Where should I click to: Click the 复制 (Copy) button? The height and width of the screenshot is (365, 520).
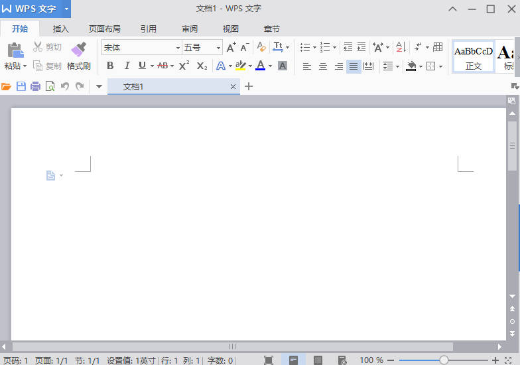pyautogui.click(x=48, y=66)
